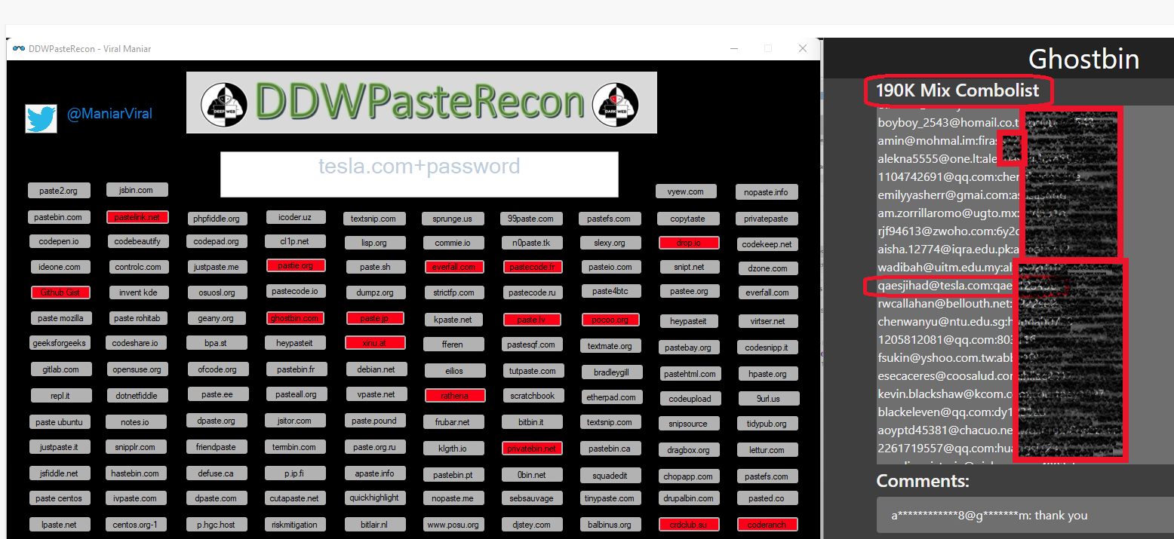Click the codekeep.net button

click(767, 244)
